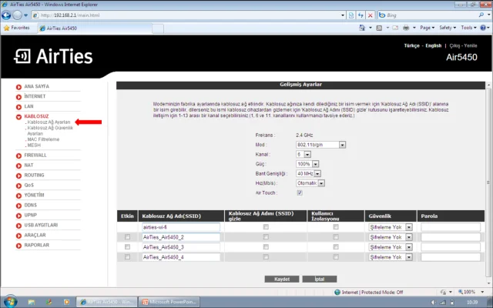Screen dimensions: 493x308
Task: Select MAC Filtreleme submenu item
Action: (43, 139)
